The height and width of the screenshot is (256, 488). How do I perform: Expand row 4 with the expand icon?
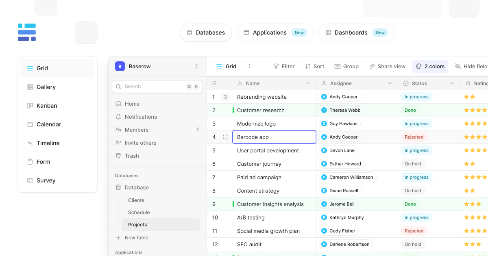(x=225, y=137)
